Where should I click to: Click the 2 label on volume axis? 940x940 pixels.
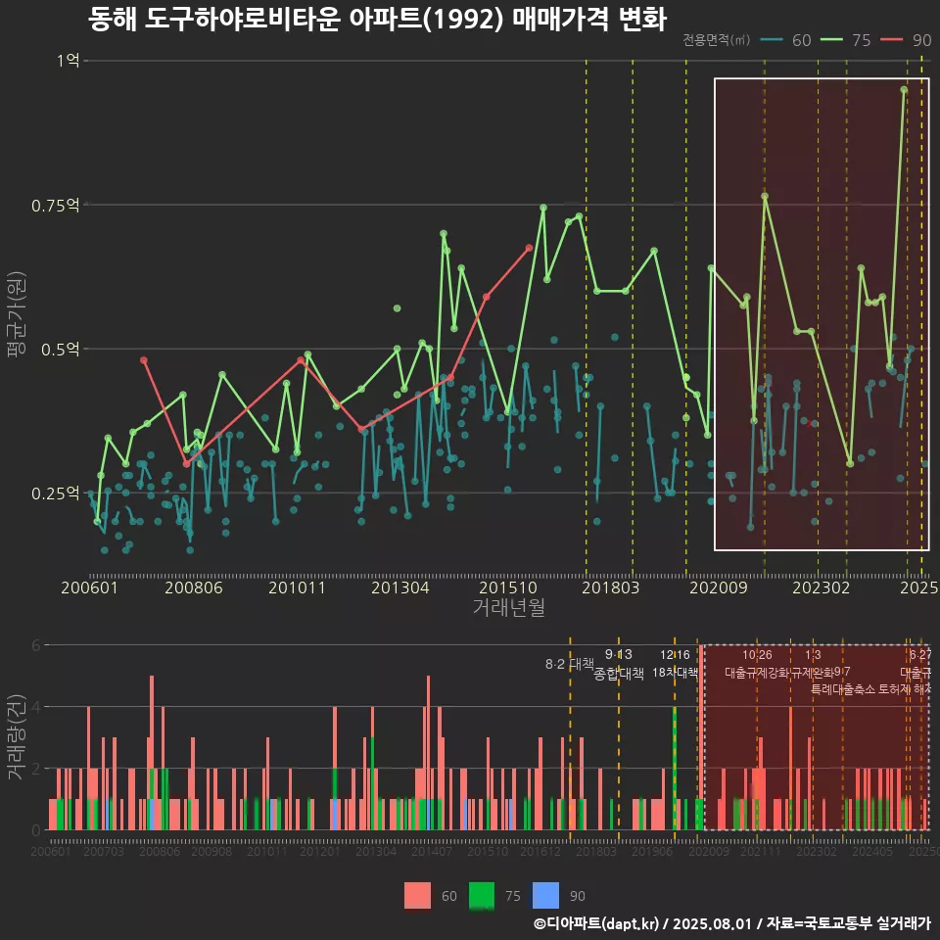pyautogui.click(x=36, y=769)
